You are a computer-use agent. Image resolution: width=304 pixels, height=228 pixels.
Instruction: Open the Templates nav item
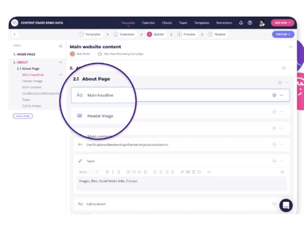pos(202,23)
